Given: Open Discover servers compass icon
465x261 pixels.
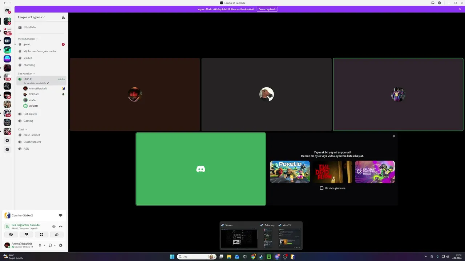Looking at the screenshot, I should coord(7,149).
